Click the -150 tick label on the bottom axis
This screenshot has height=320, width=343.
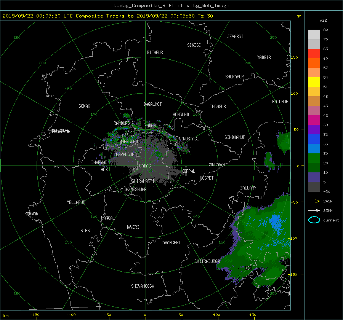tap(35, 315)
